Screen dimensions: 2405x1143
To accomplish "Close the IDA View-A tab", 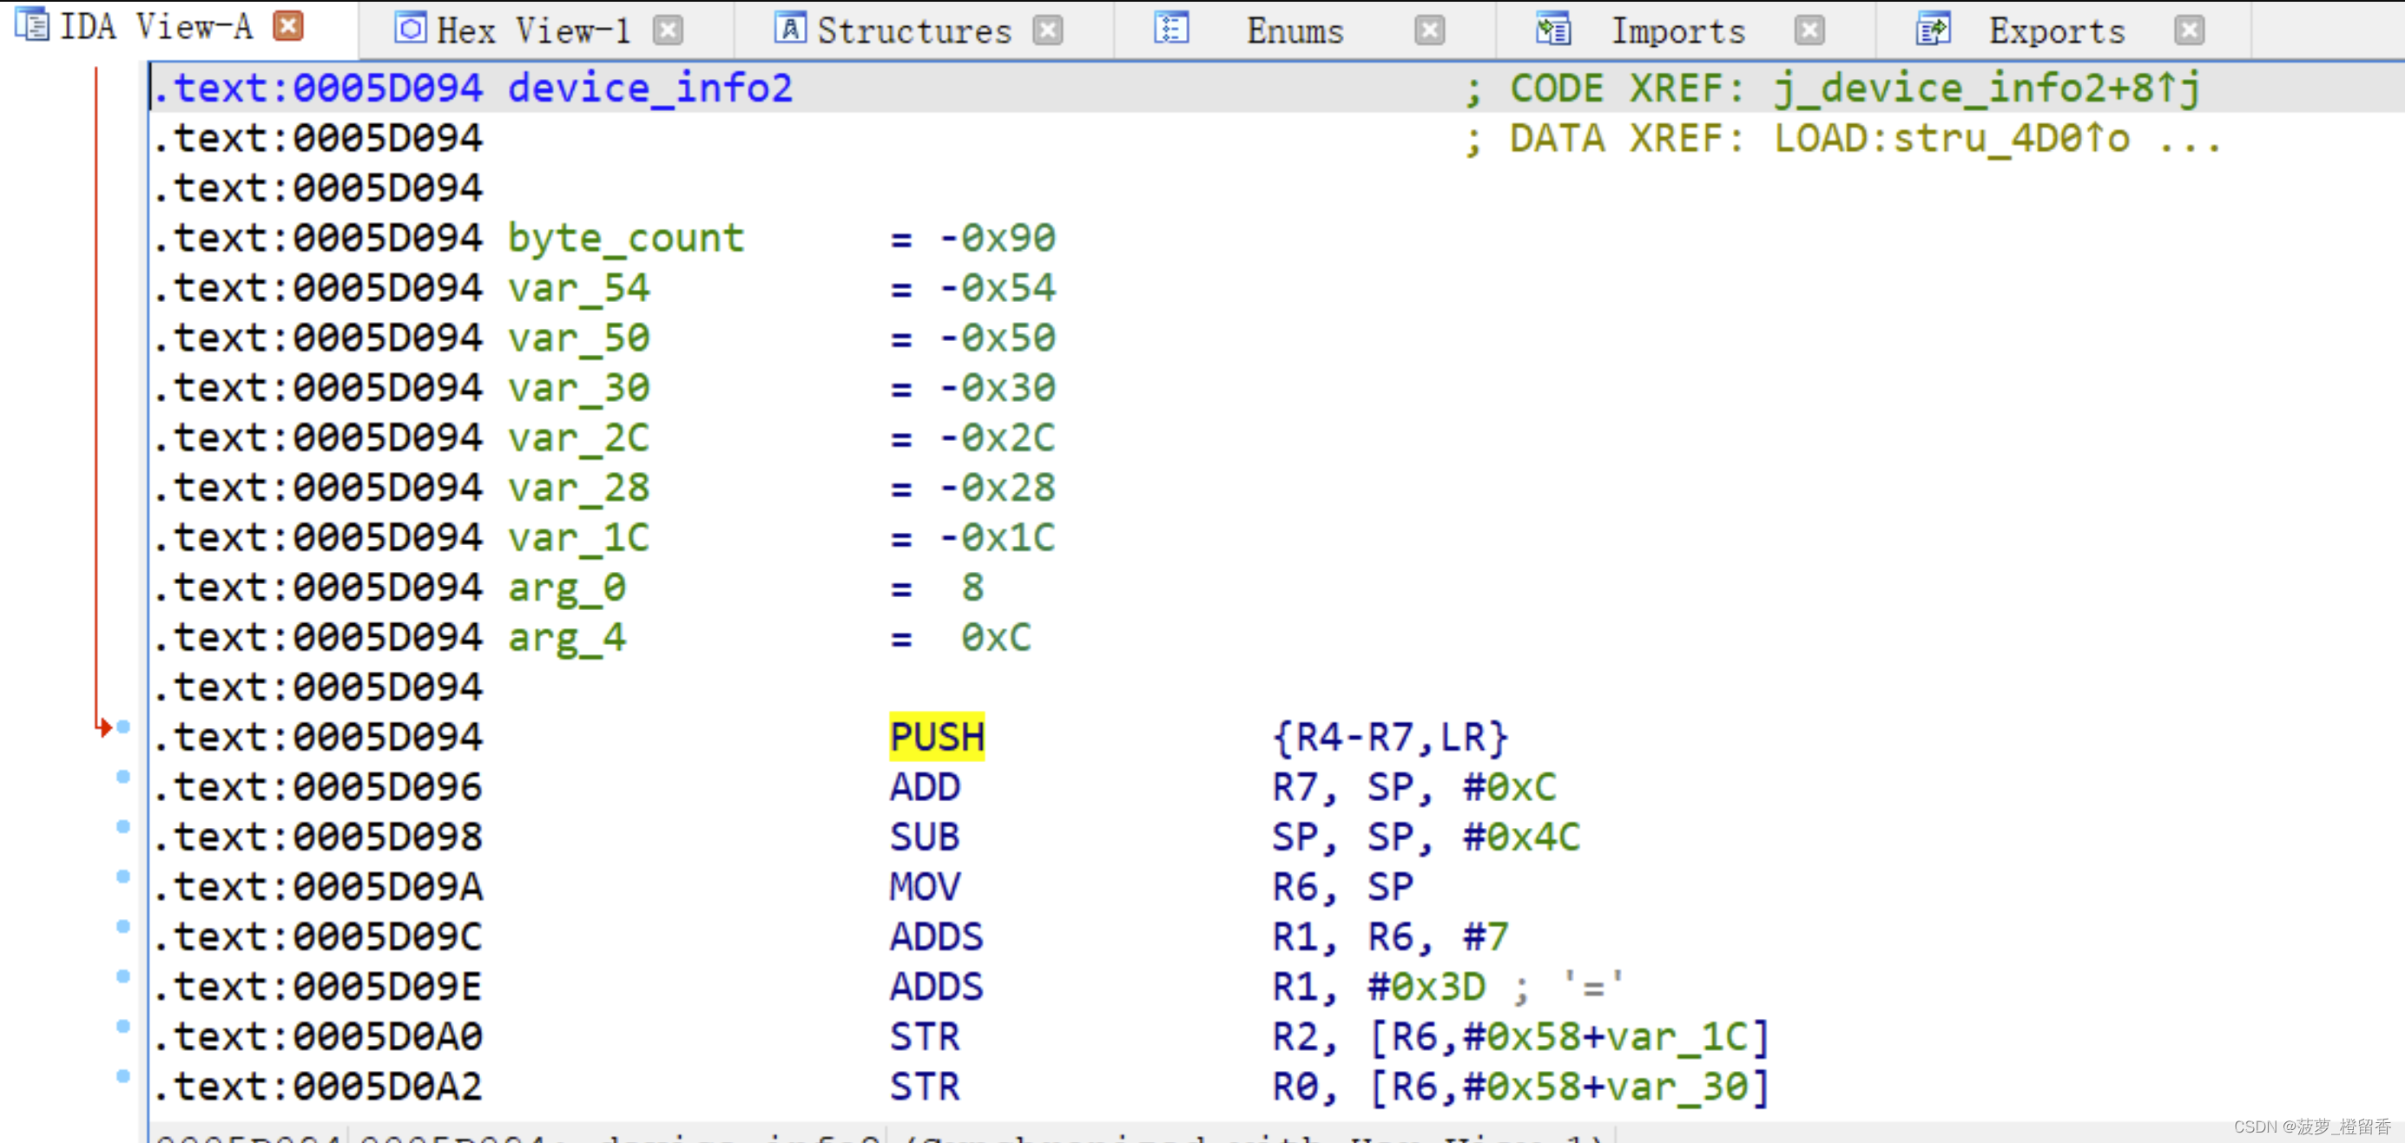I will 287,26.
